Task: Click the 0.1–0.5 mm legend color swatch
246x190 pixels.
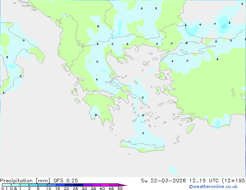Action: click(7, 185)
